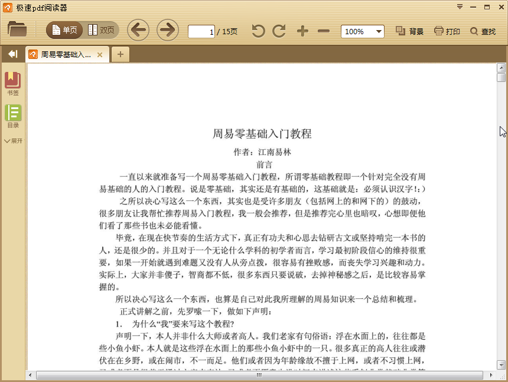Go to the previous page with left arrow
Image resolution: width=508 pixels, height=382 pixels.
(138, 31)
